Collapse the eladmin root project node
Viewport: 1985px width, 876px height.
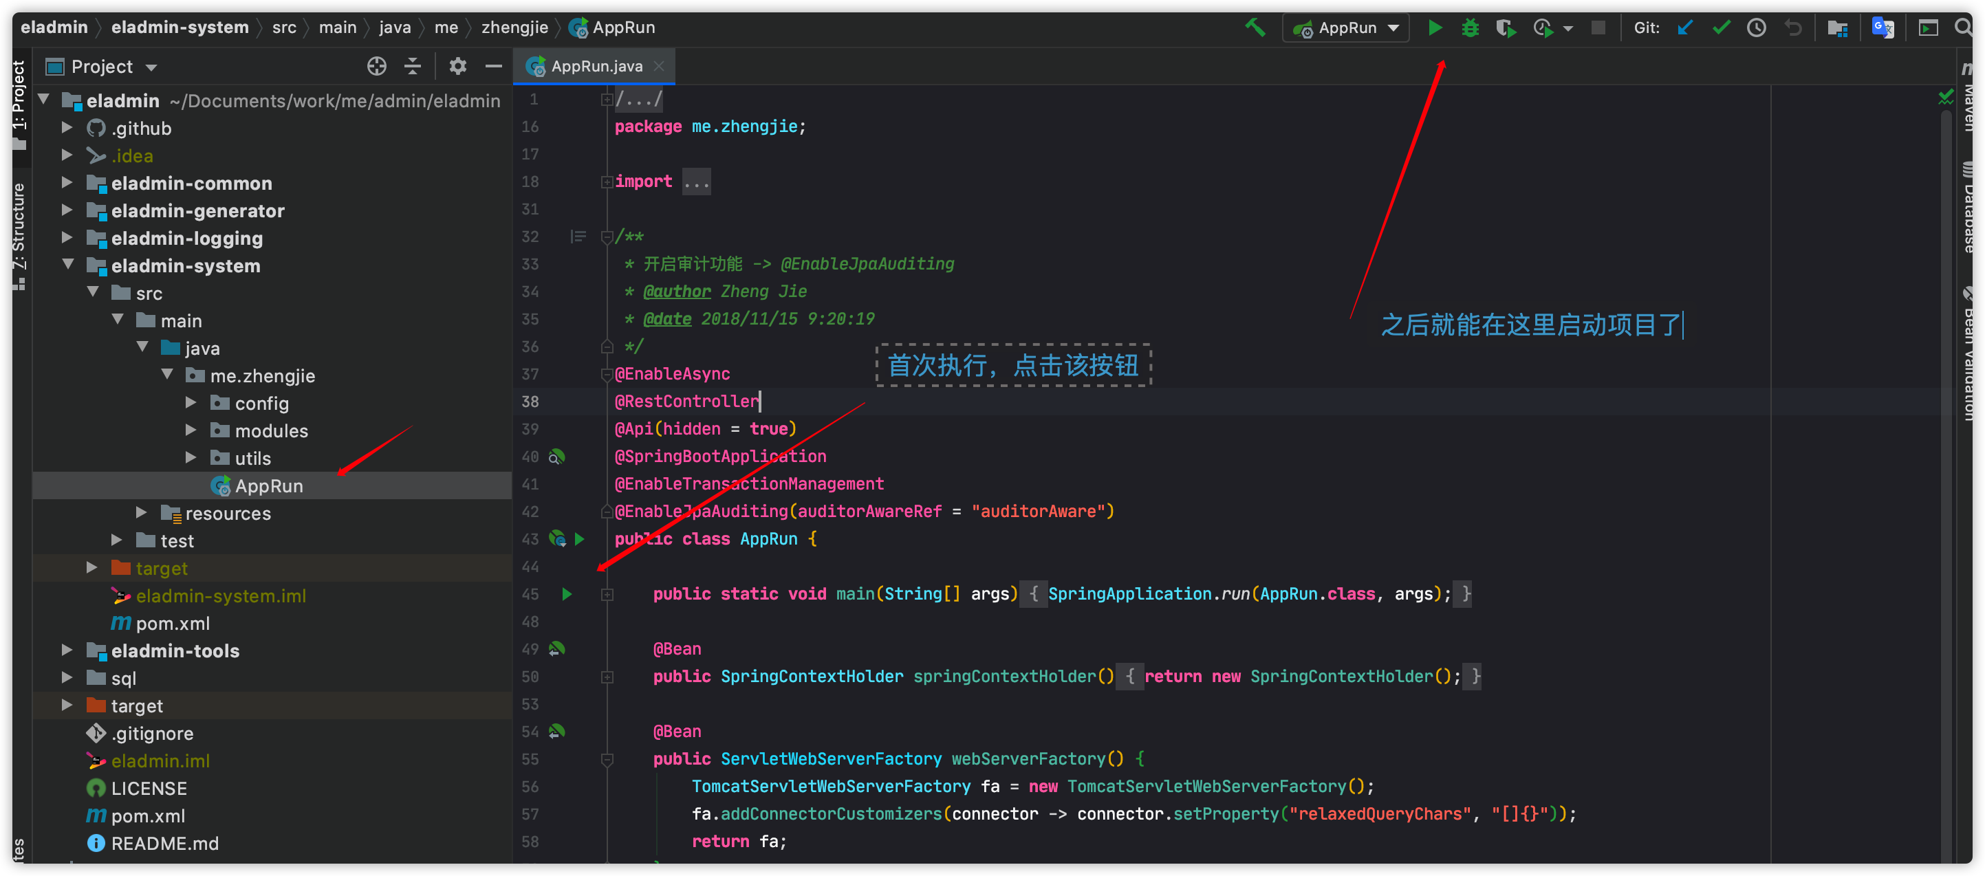point(44,100)
